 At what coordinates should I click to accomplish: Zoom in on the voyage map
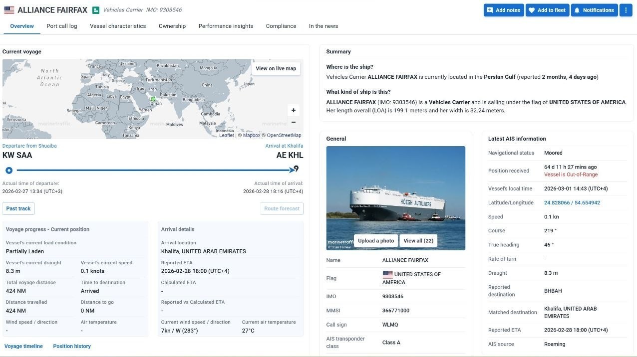click(x=294, y=110)
